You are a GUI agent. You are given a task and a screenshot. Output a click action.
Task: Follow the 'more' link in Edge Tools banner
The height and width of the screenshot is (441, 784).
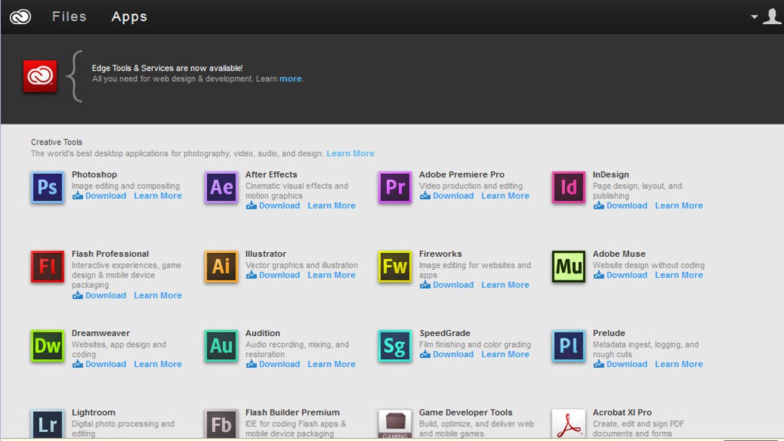click(291, 79)
